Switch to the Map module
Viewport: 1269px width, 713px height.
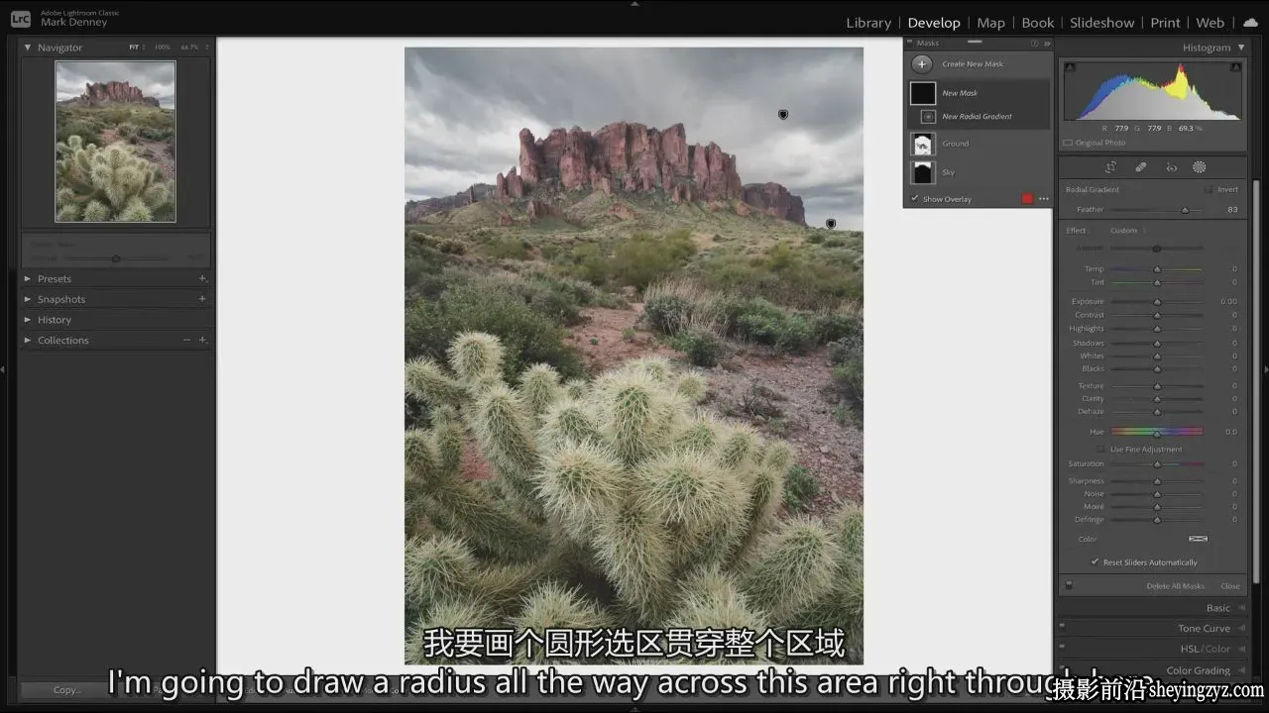pos(990,23)
